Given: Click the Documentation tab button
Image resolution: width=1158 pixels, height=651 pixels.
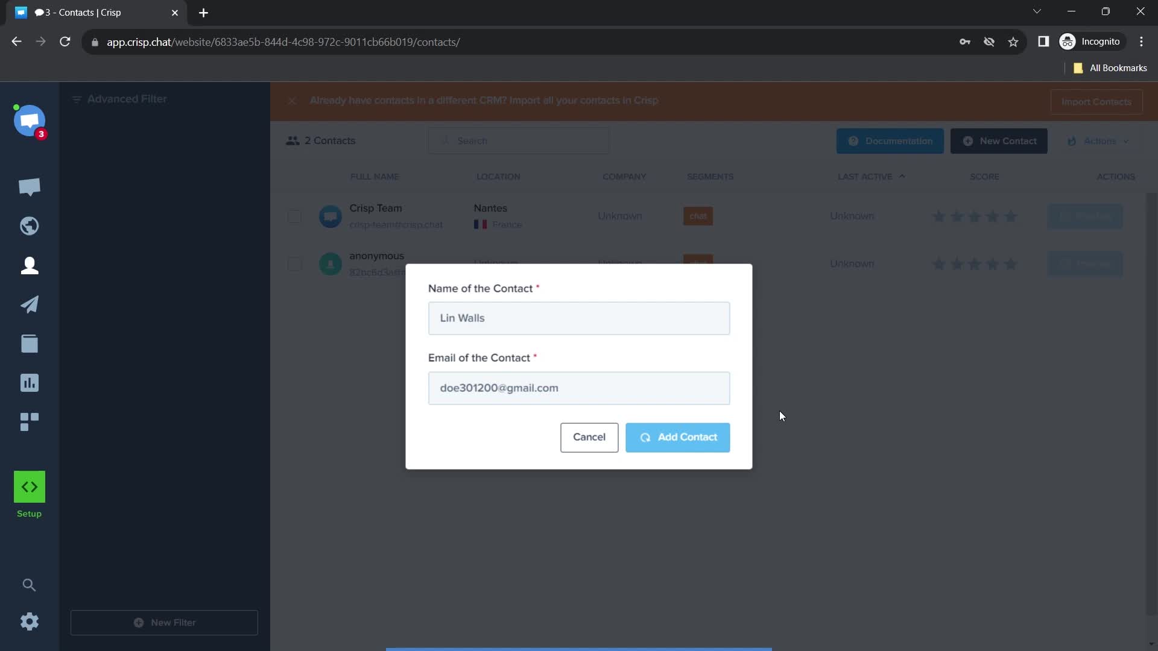Looking at the screenshot, I should (x=891, y=142).
